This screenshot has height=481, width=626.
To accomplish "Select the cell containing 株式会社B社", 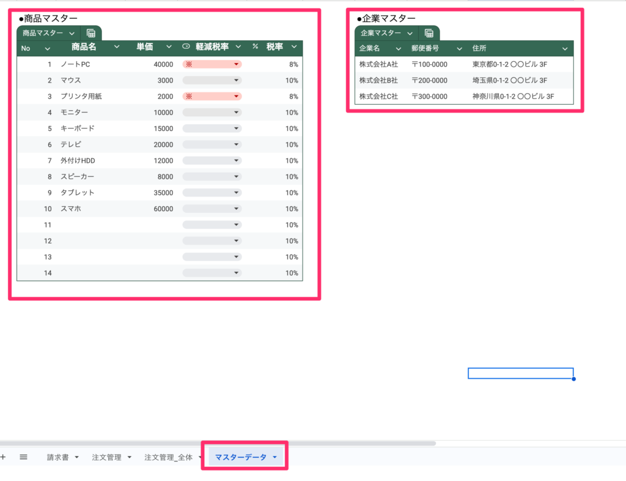I will [x=378, y=80].
